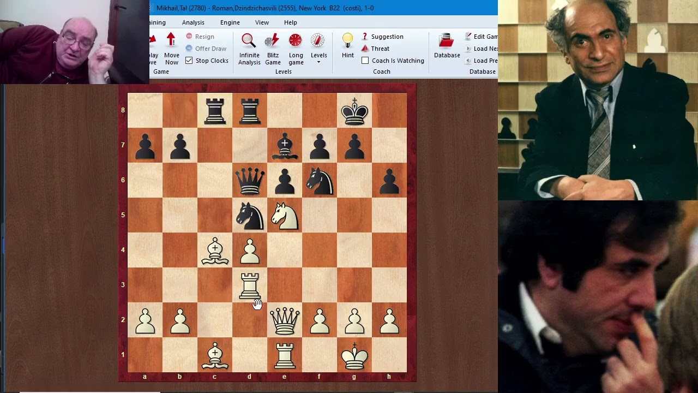The image size is (698, 393).
Task: Click the greyed Resign button
Action: click(200, 37)
